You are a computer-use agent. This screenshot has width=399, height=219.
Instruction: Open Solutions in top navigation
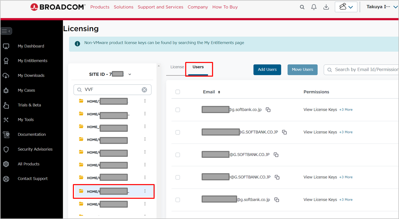(x=123, y=7)
